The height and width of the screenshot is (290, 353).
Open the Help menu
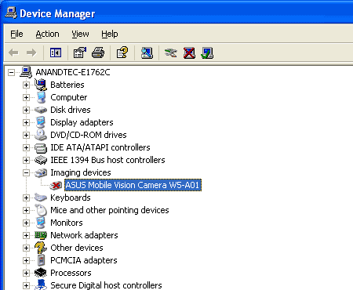(x=110, y=34)
